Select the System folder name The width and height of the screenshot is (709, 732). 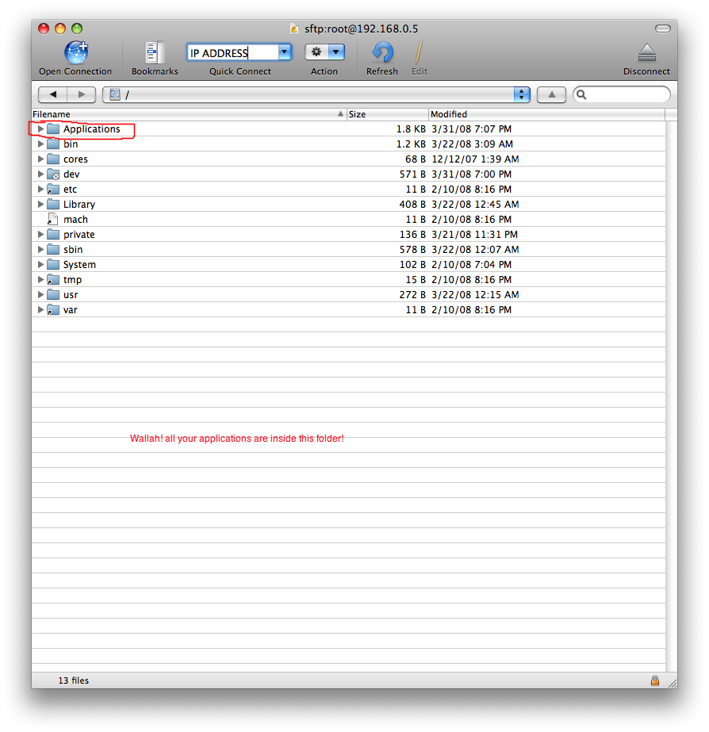pos(80,265)
